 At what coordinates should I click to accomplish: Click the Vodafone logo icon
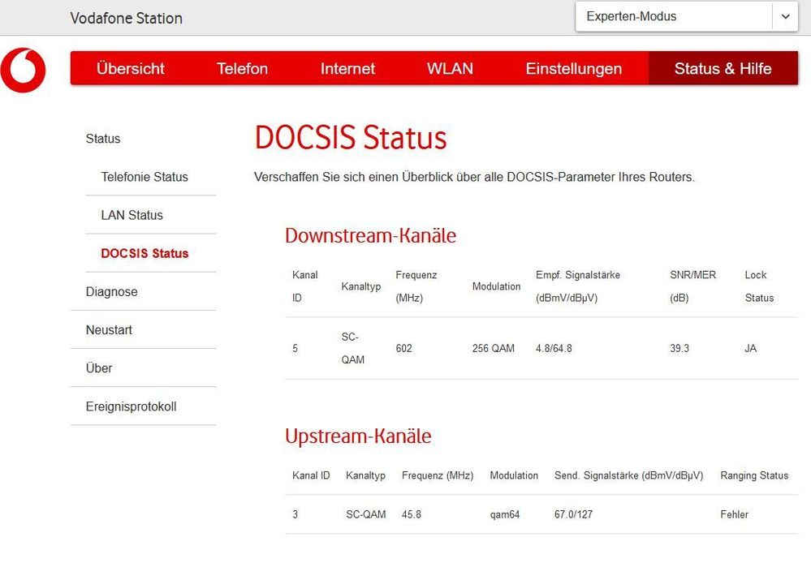tap(23, 71)
